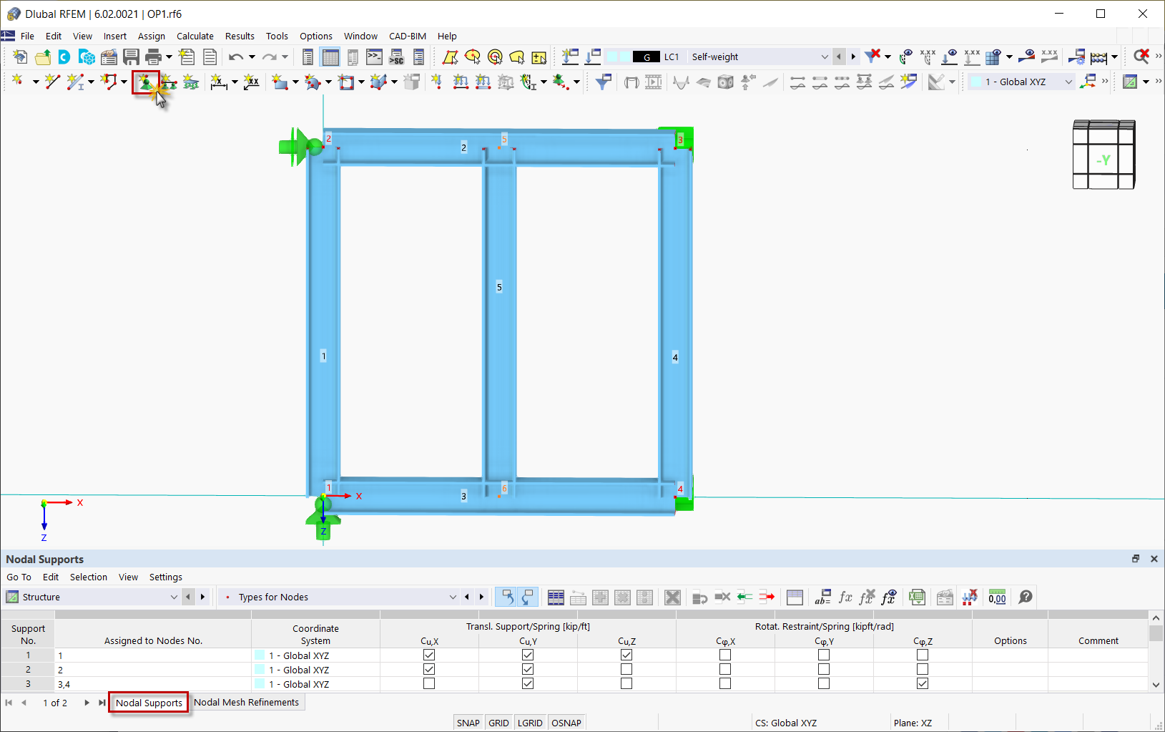Save the model using the Save icon
This screenshot has height=732, width=1165.
pos(132,57)
